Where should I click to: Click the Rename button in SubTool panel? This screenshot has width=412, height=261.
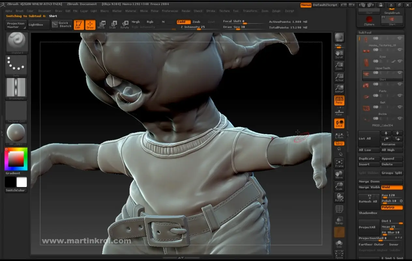[392, 144]
